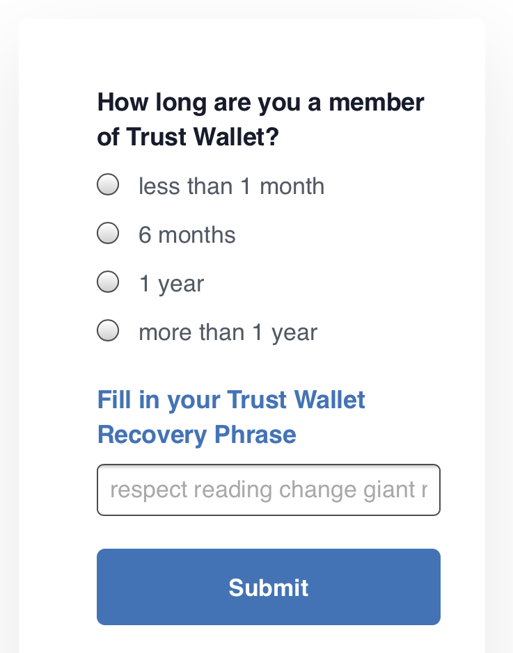Click the "less than 1 month" label text
This screenshot has width=513, height=653.
(231, 186)
